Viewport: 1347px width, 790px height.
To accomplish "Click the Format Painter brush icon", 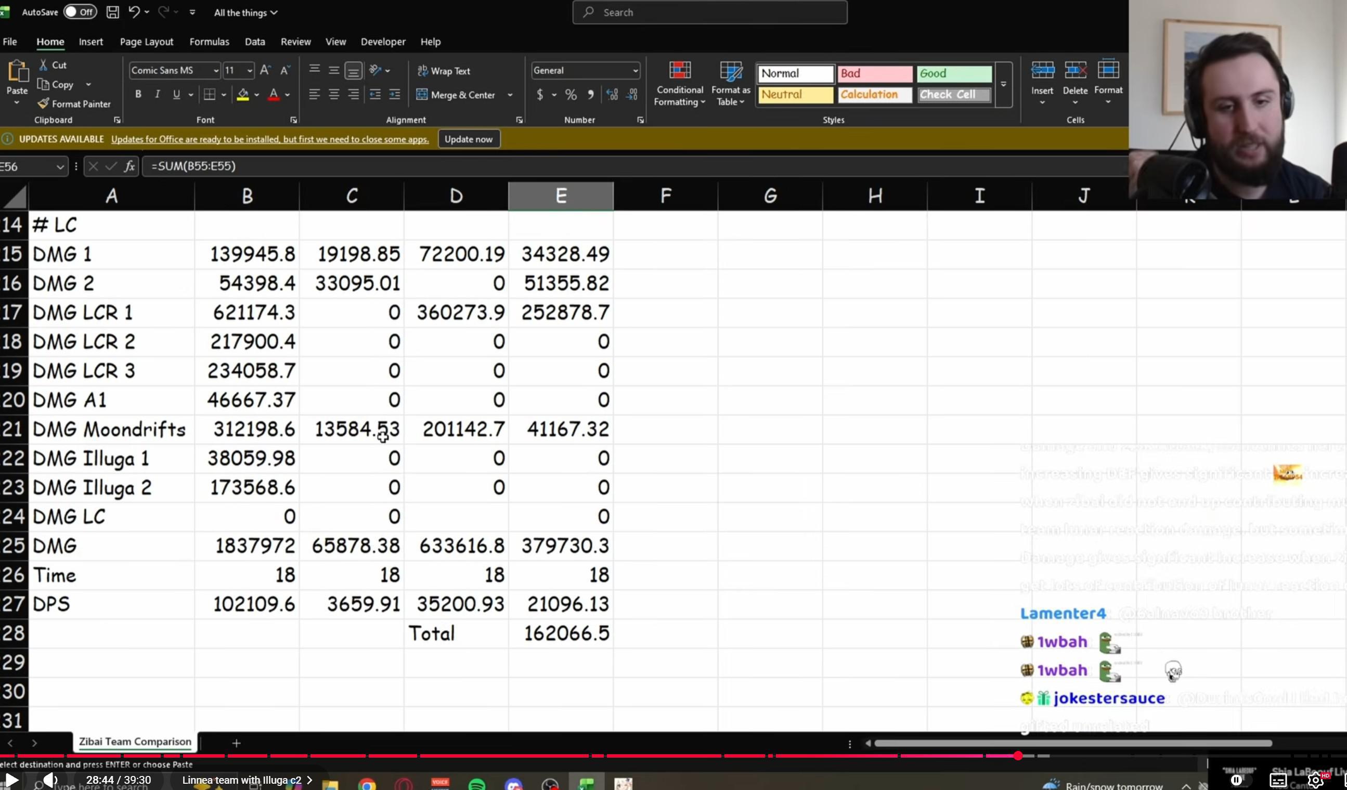I will 43,103.
